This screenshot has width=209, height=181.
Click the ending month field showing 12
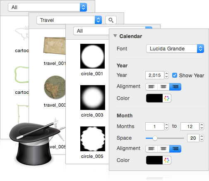(x=190, y=126)
